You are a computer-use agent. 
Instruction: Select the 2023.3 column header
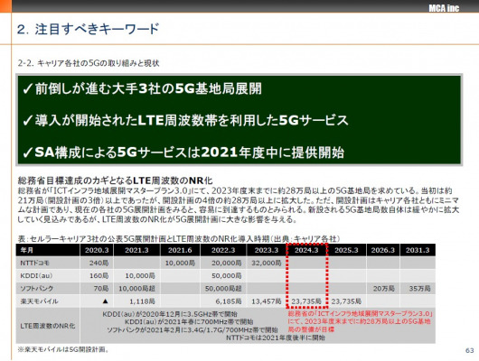(267, 250)
